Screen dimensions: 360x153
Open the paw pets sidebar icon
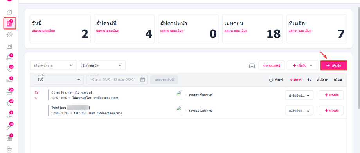(x=9, y=35)
